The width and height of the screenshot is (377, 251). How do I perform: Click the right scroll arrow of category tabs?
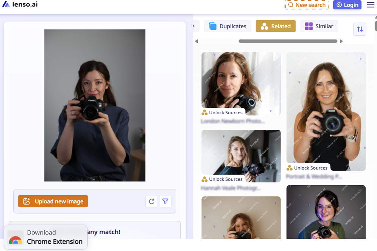point(341,41)
